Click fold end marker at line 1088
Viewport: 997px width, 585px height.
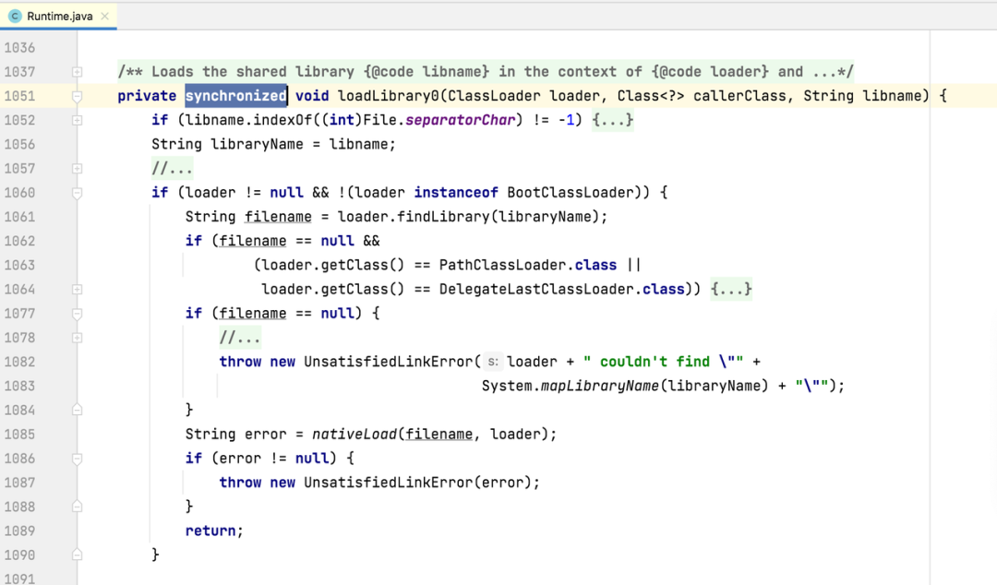77,507
